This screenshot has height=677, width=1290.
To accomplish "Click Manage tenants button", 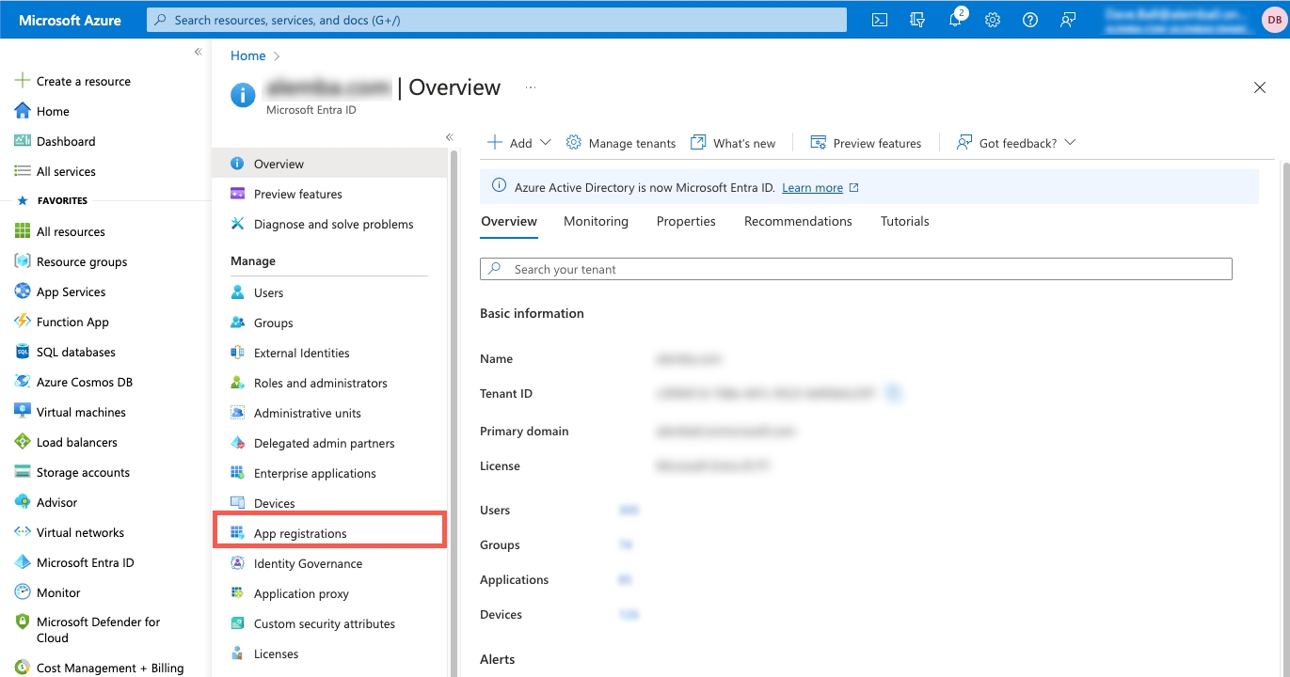I will 621,143.
